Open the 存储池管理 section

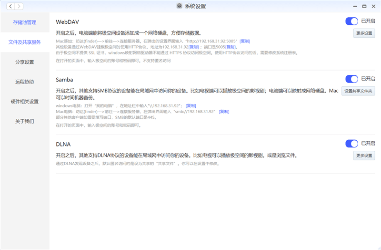pos(25,22)
